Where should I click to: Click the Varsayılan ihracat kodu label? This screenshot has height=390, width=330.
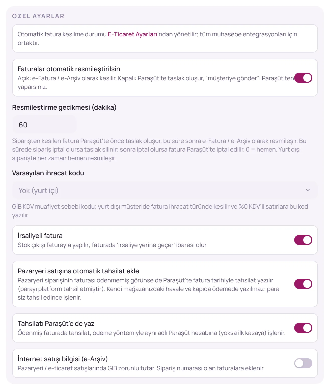[48, 173]
